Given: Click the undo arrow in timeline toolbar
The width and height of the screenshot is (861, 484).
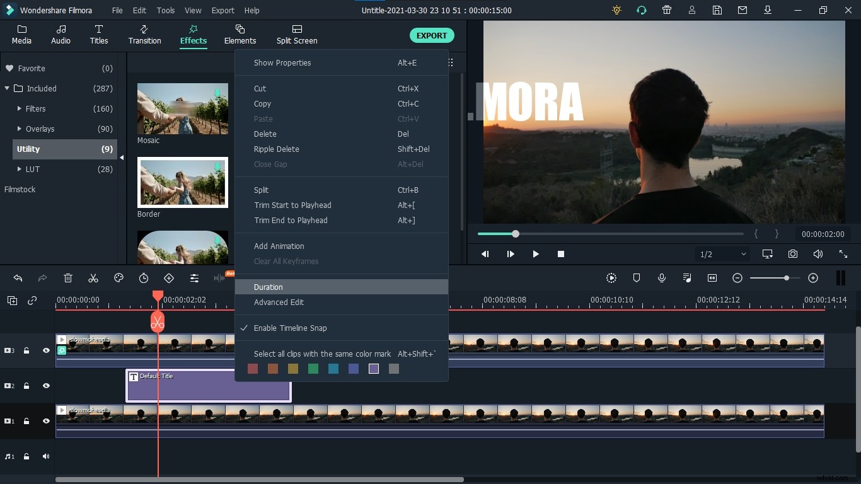Looking at the screenshot, I should (18, 278).
